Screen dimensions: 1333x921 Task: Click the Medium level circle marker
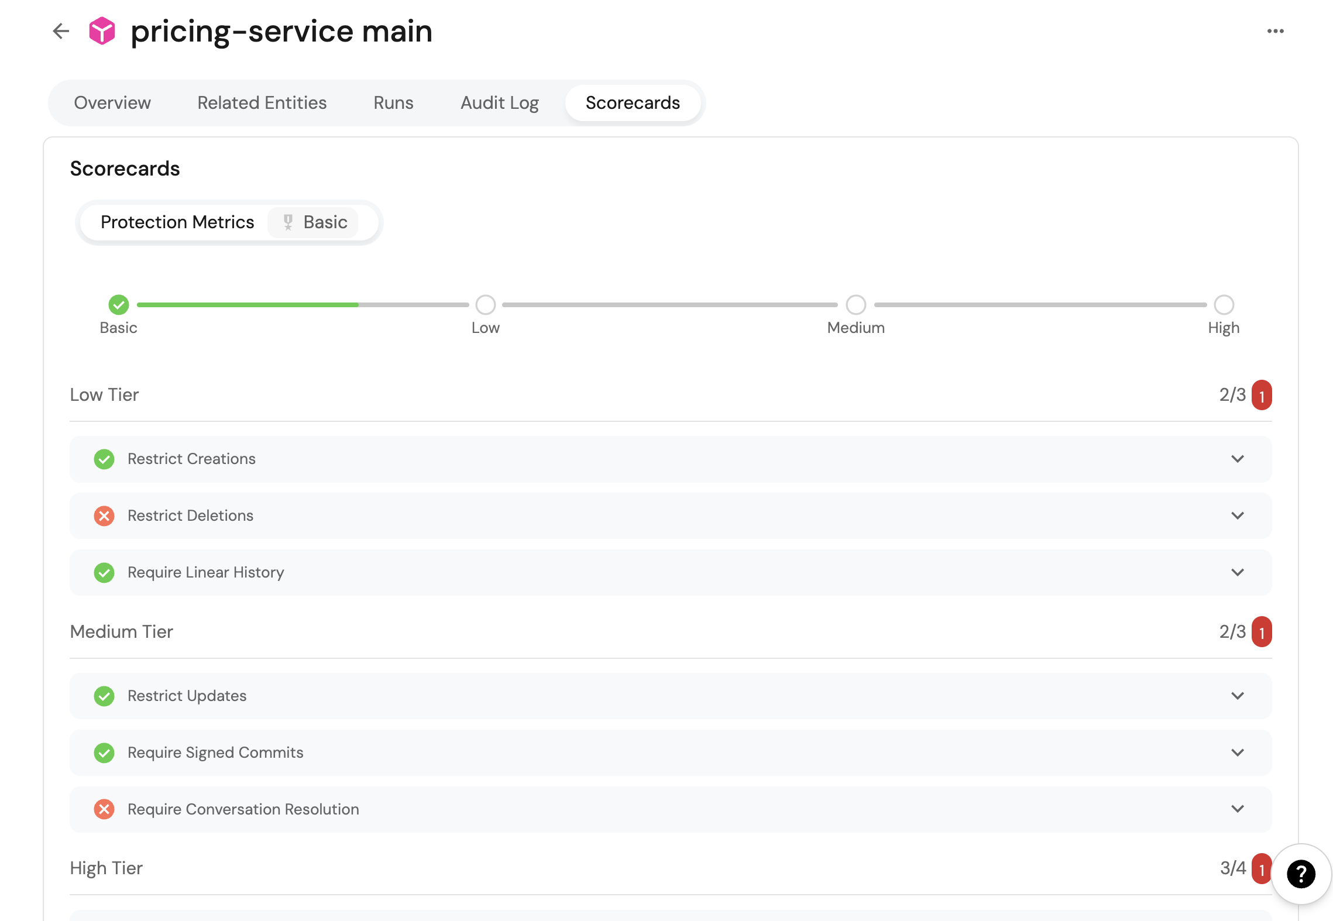click(856, 305)
